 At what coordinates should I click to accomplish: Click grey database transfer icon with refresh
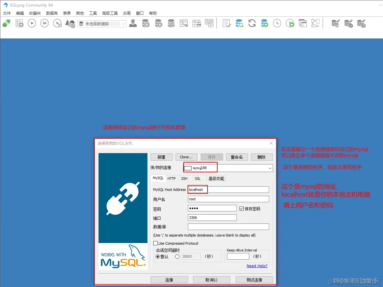tap(361, 23)
